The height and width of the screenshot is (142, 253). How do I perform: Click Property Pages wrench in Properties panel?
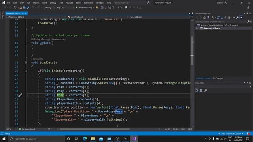click(206, 90)
